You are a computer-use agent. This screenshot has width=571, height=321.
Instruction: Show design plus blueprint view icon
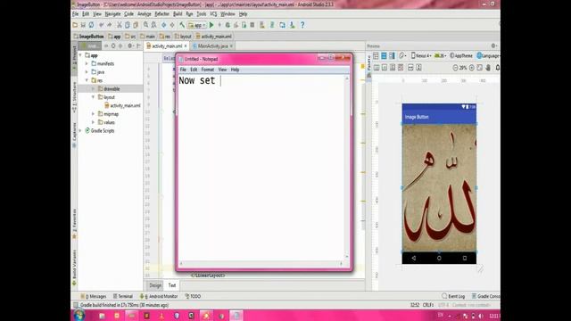point(392,55)
